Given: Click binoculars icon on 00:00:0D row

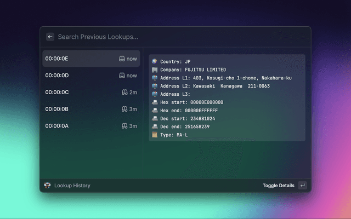Looking at the screenshot, I should pos(122,76).
